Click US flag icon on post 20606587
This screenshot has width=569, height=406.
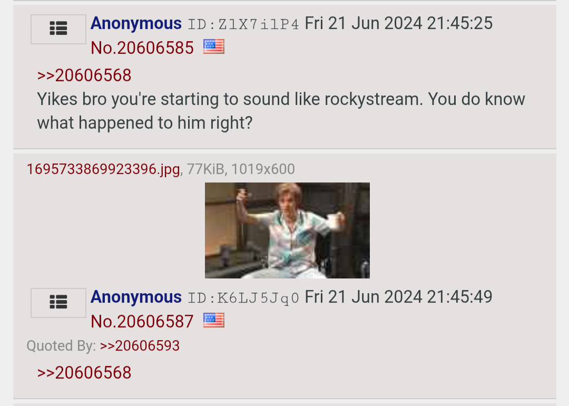coord(214,320)
